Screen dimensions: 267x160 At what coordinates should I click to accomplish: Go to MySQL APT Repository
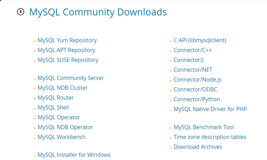[66, 50]
